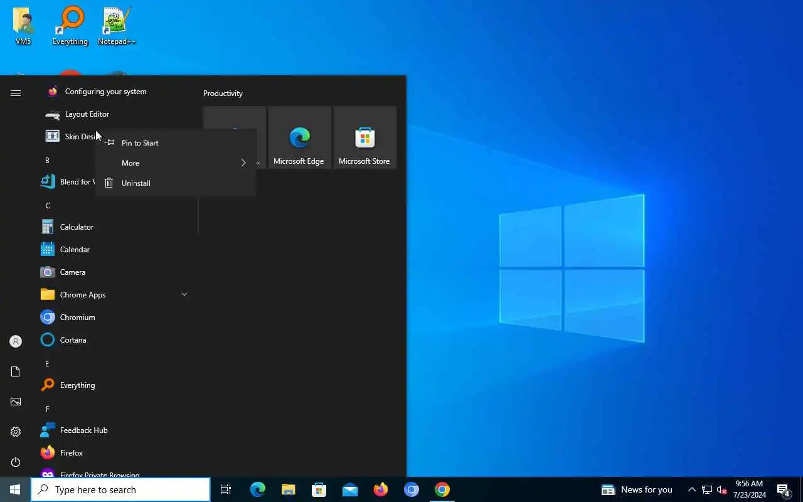Launch Chromium from the app list
803x502 pixels.
pyautogui.click(x=114, y=318)
